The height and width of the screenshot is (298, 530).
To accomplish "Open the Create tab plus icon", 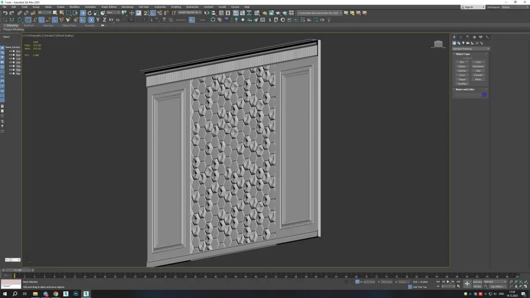I will pos(454,37).
